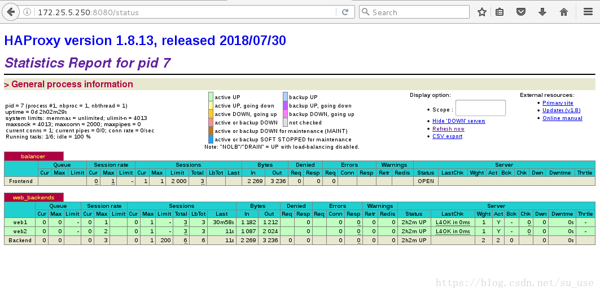Go back with the browser back arrow
The image size is (600, 294).
[x=11, y=12]
